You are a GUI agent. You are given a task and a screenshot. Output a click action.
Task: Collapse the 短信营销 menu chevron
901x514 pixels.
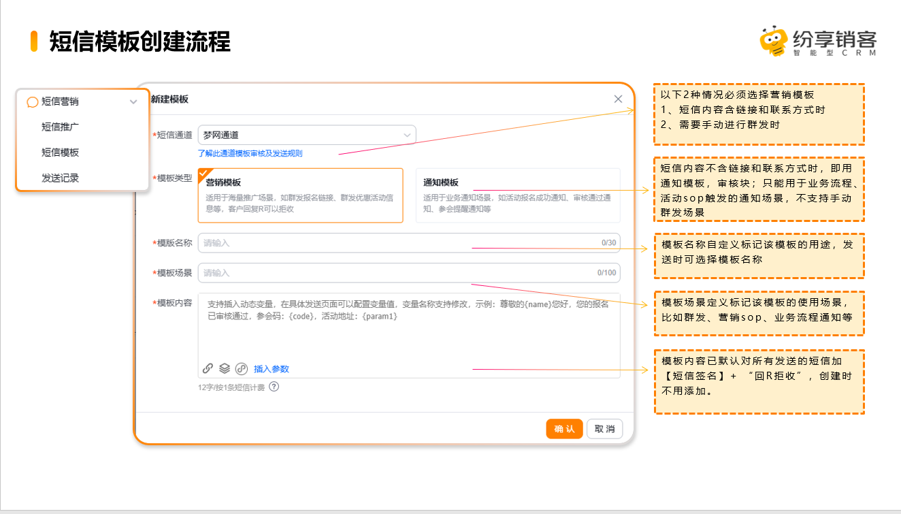coord(133,102)
